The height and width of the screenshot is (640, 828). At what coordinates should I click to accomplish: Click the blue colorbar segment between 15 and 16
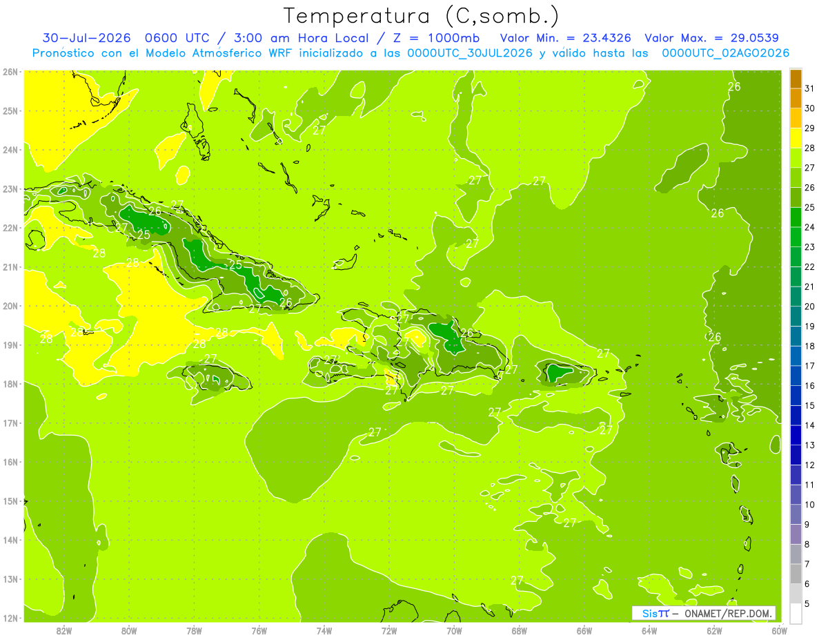click(x=795, y=396)
